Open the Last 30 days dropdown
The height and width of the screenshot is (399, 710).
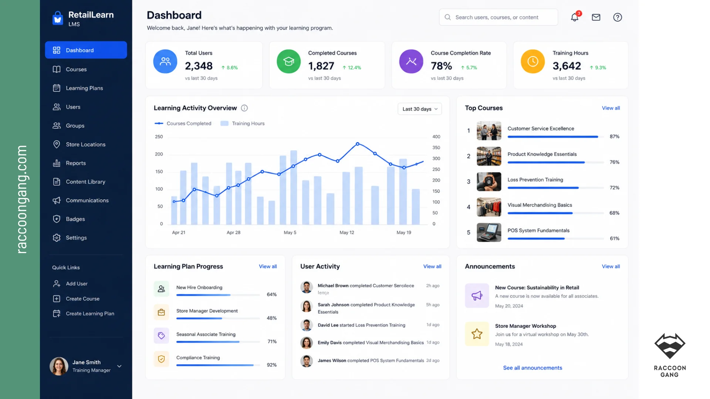[x=420, y=109]
